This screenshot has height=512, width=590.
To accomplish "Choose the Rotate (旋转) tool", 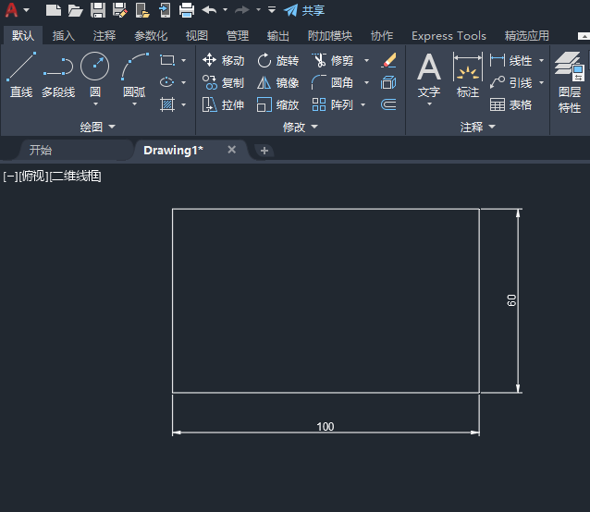I will (x=277, y=60).
